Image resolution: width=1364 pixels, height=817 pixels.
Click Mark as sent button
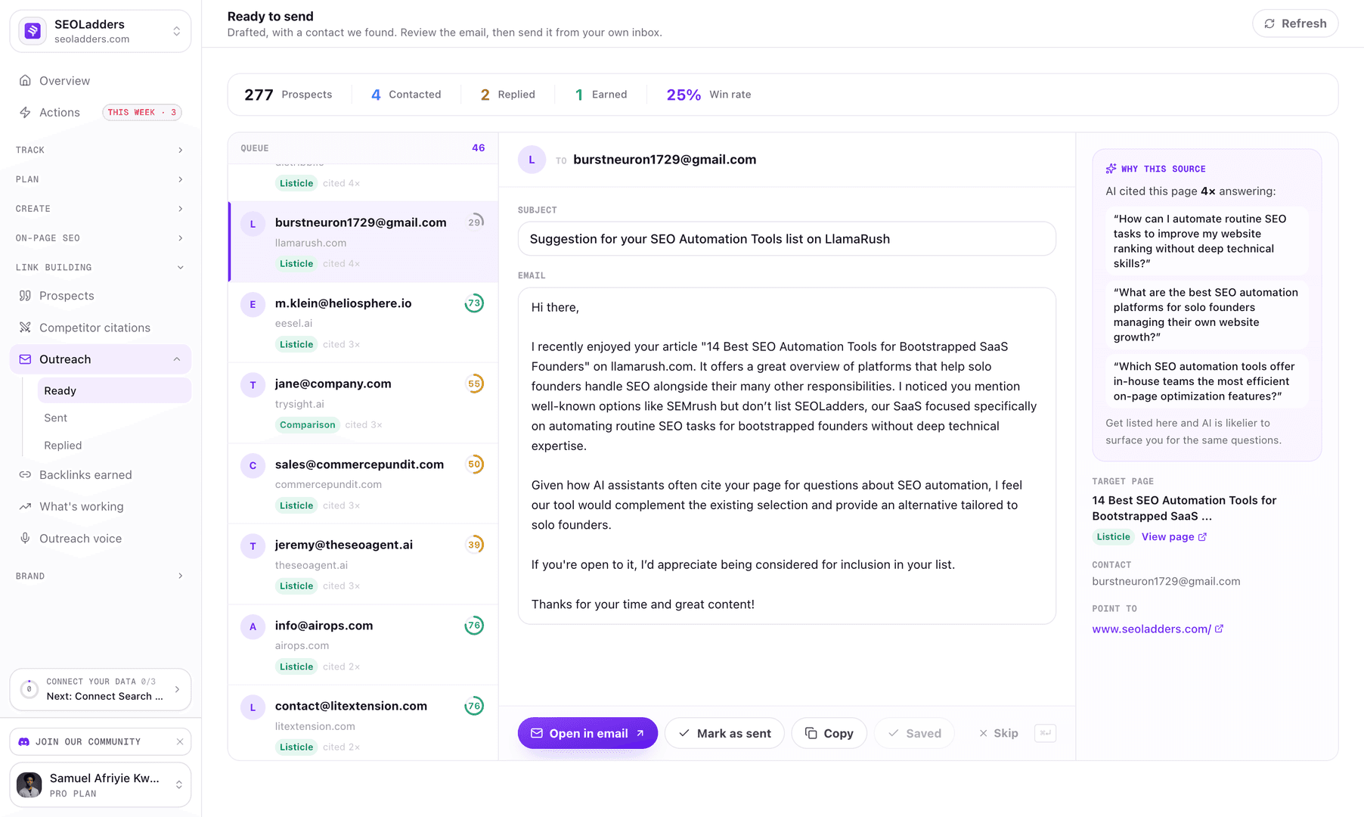(x=724, y=733)
